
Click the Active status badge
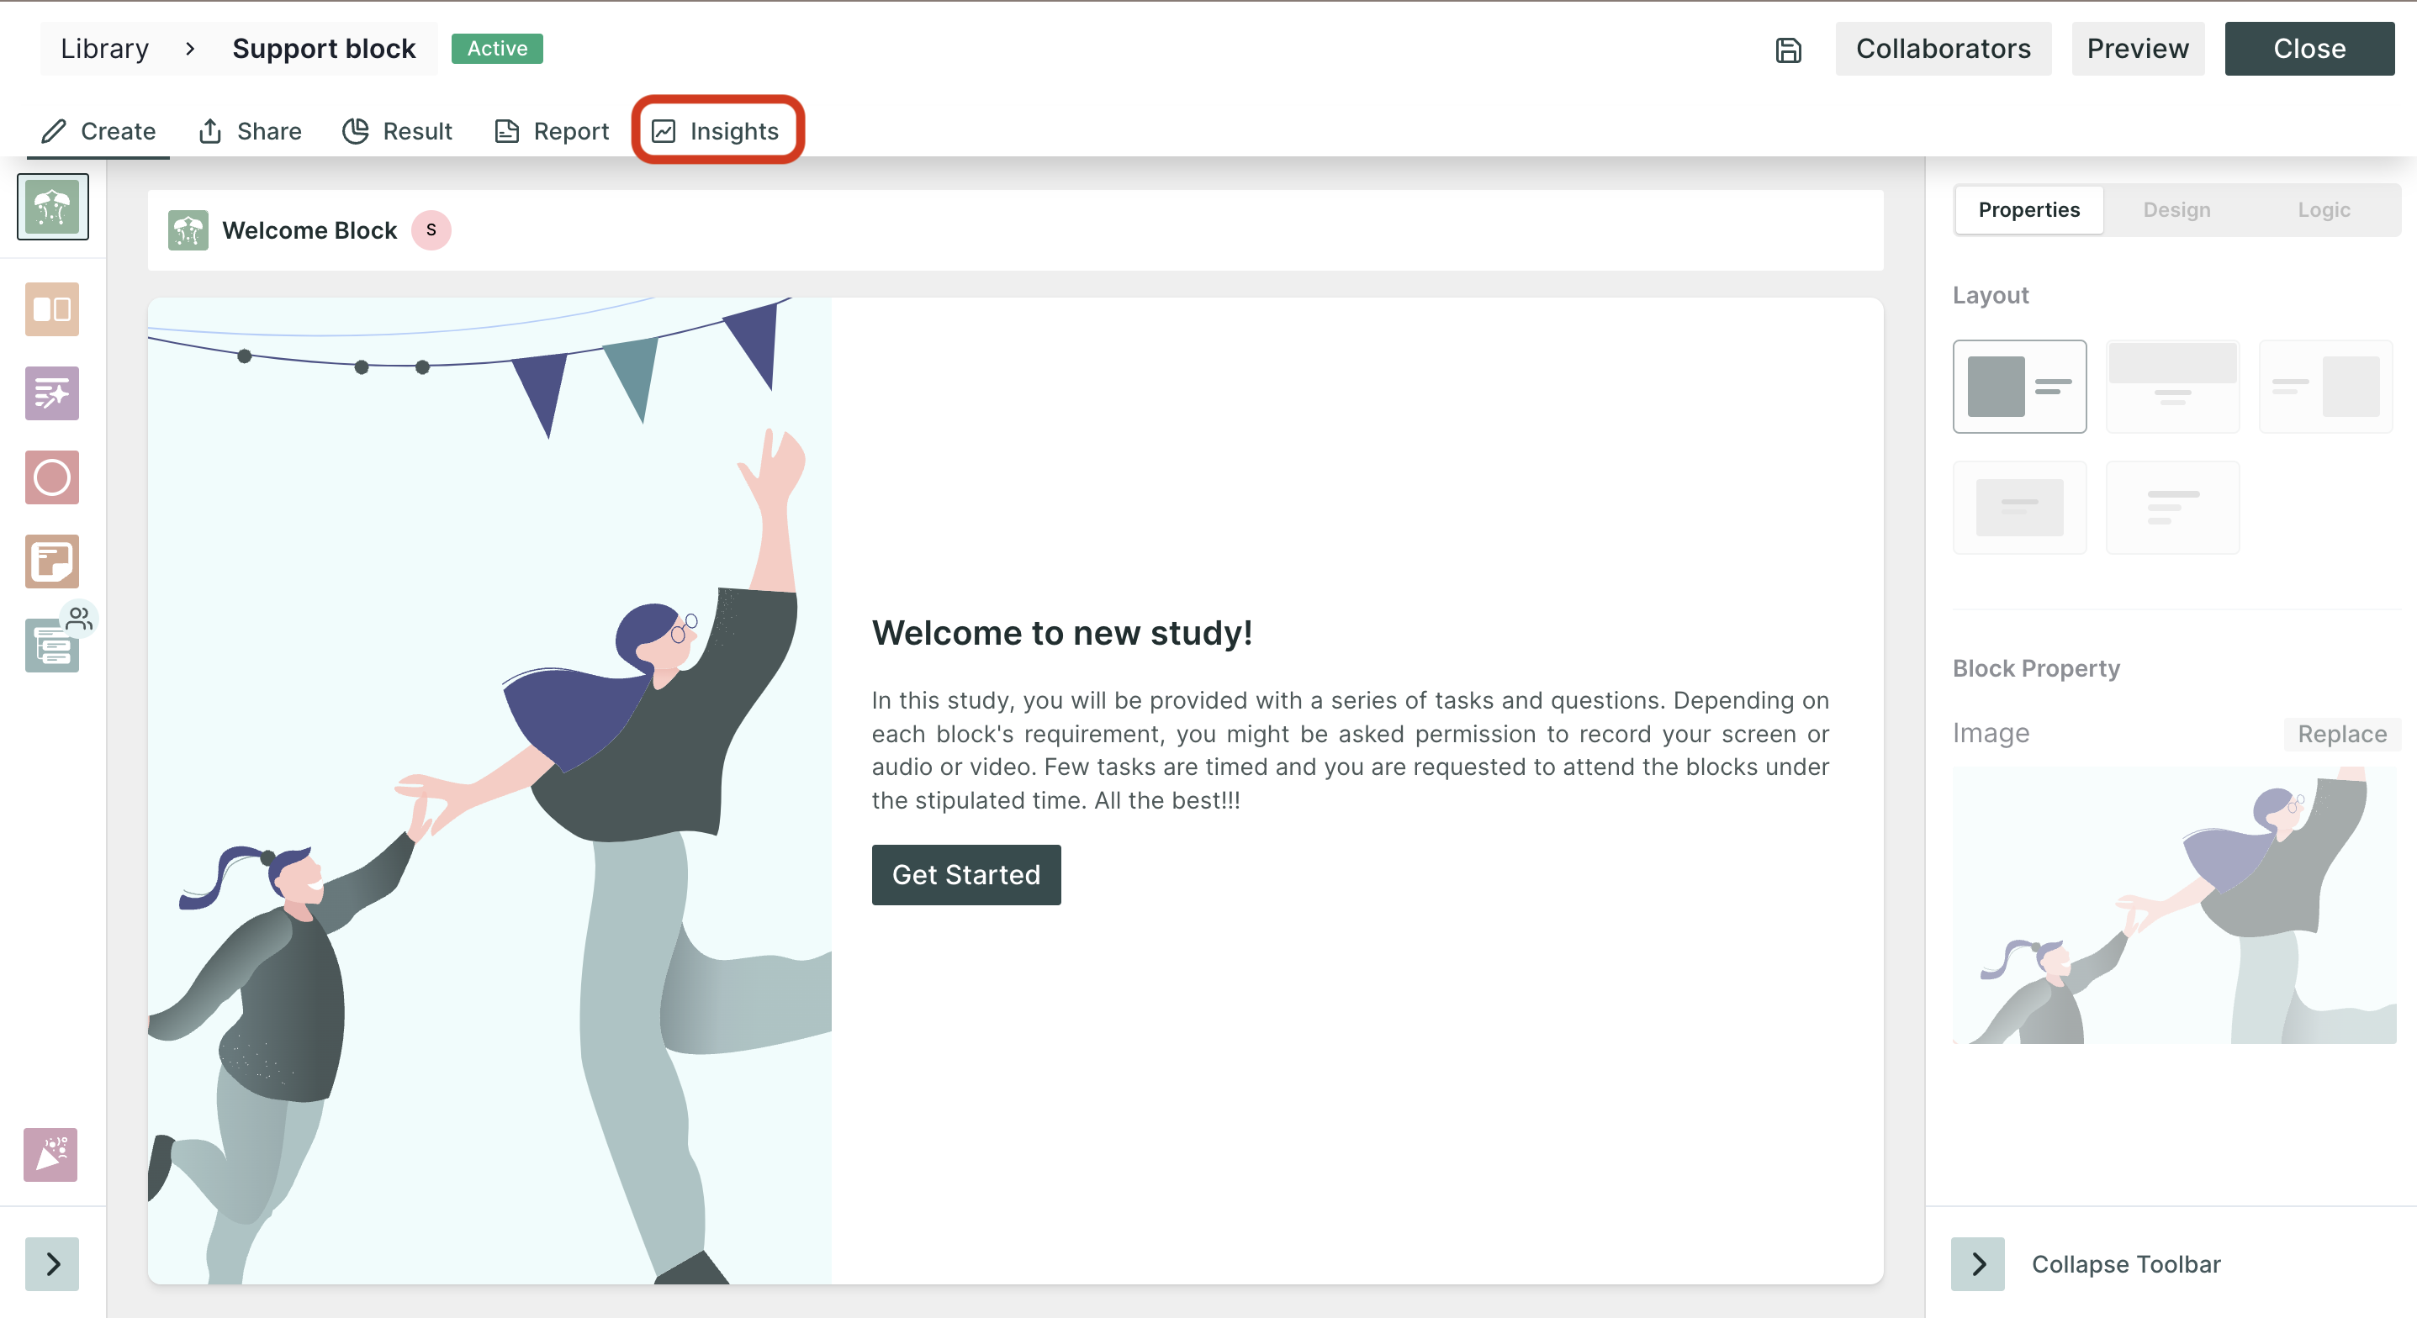pyautogui.click(x=497, y=49)
